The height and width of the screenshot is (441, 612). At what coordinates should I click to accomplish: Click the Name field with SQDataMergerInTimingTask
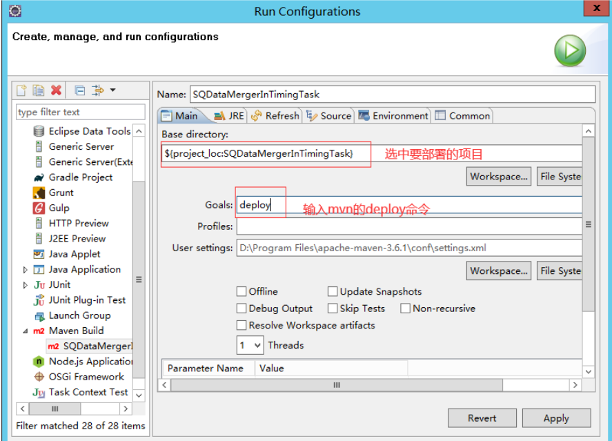point(393,95)
